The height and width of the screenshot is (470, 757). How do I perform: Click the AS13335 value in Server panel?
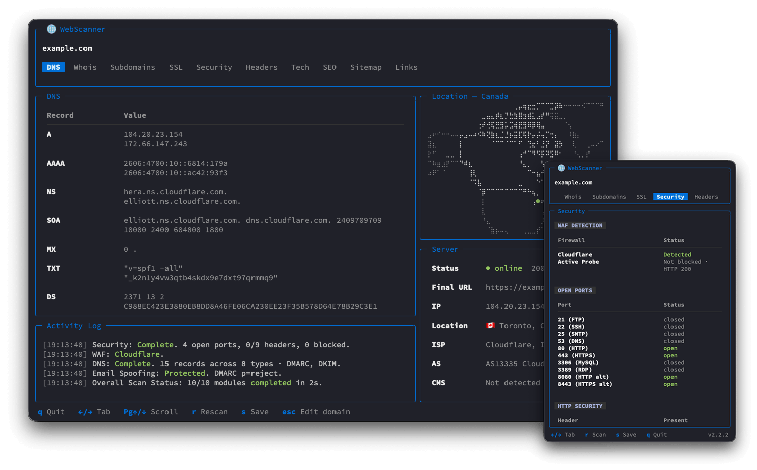[x=515, y=364]
